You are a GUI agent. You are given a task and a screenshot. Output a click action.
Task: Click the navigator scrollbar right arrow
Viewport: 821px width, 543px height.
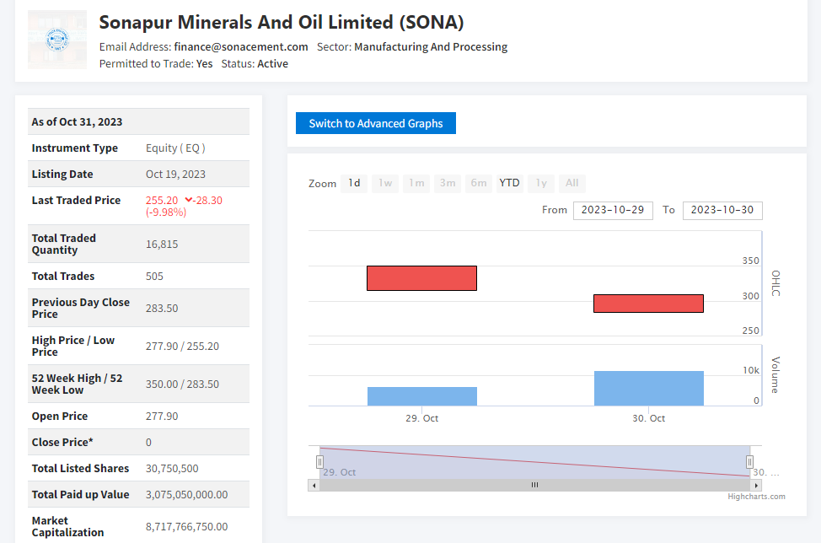point(756,486)
